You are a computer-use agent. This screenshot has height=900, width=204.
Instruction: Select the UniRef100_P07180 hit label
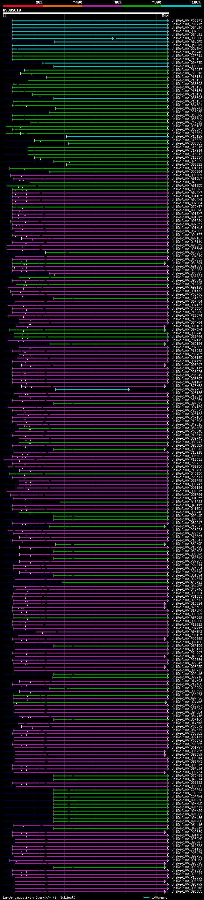point(187,418)
